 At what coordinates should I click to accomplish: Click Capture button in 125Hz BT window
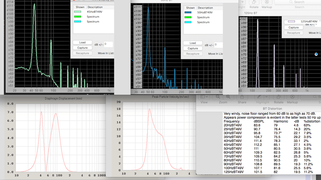click(x=294, y=27)
